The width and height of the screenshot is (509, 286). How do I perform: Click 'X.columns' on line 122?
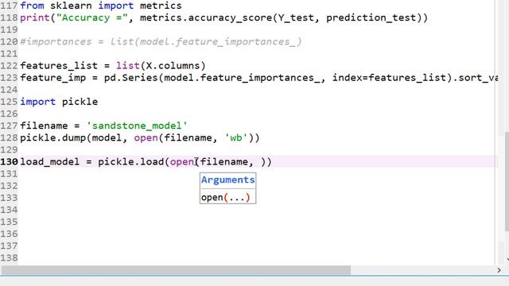[173, 65]
